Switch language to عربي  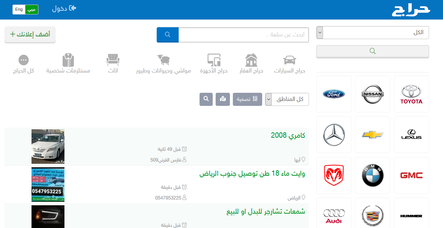tap(32, 9)
